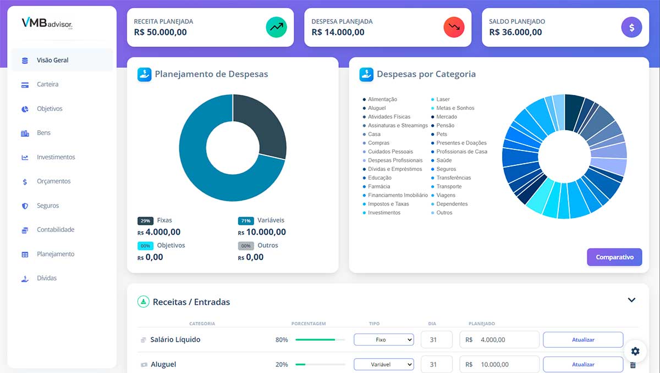Click the Seguros shield icon
Screen dimensions: 660x373
click(25, 205)
